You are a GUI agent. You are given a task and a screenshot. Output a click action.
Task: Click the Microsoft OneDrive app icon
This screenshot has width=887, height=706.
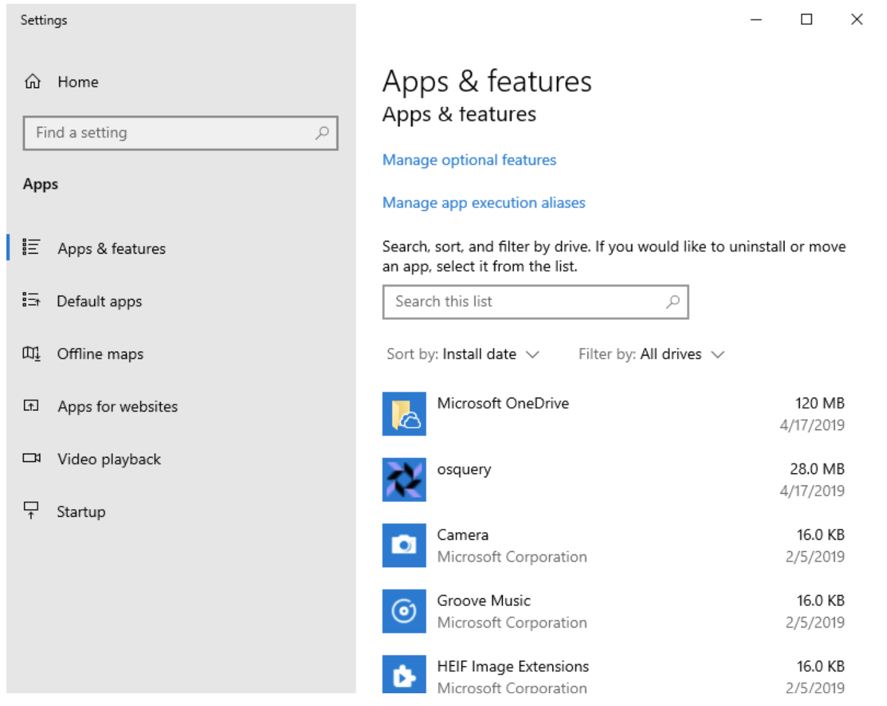[x=404, y=414]
